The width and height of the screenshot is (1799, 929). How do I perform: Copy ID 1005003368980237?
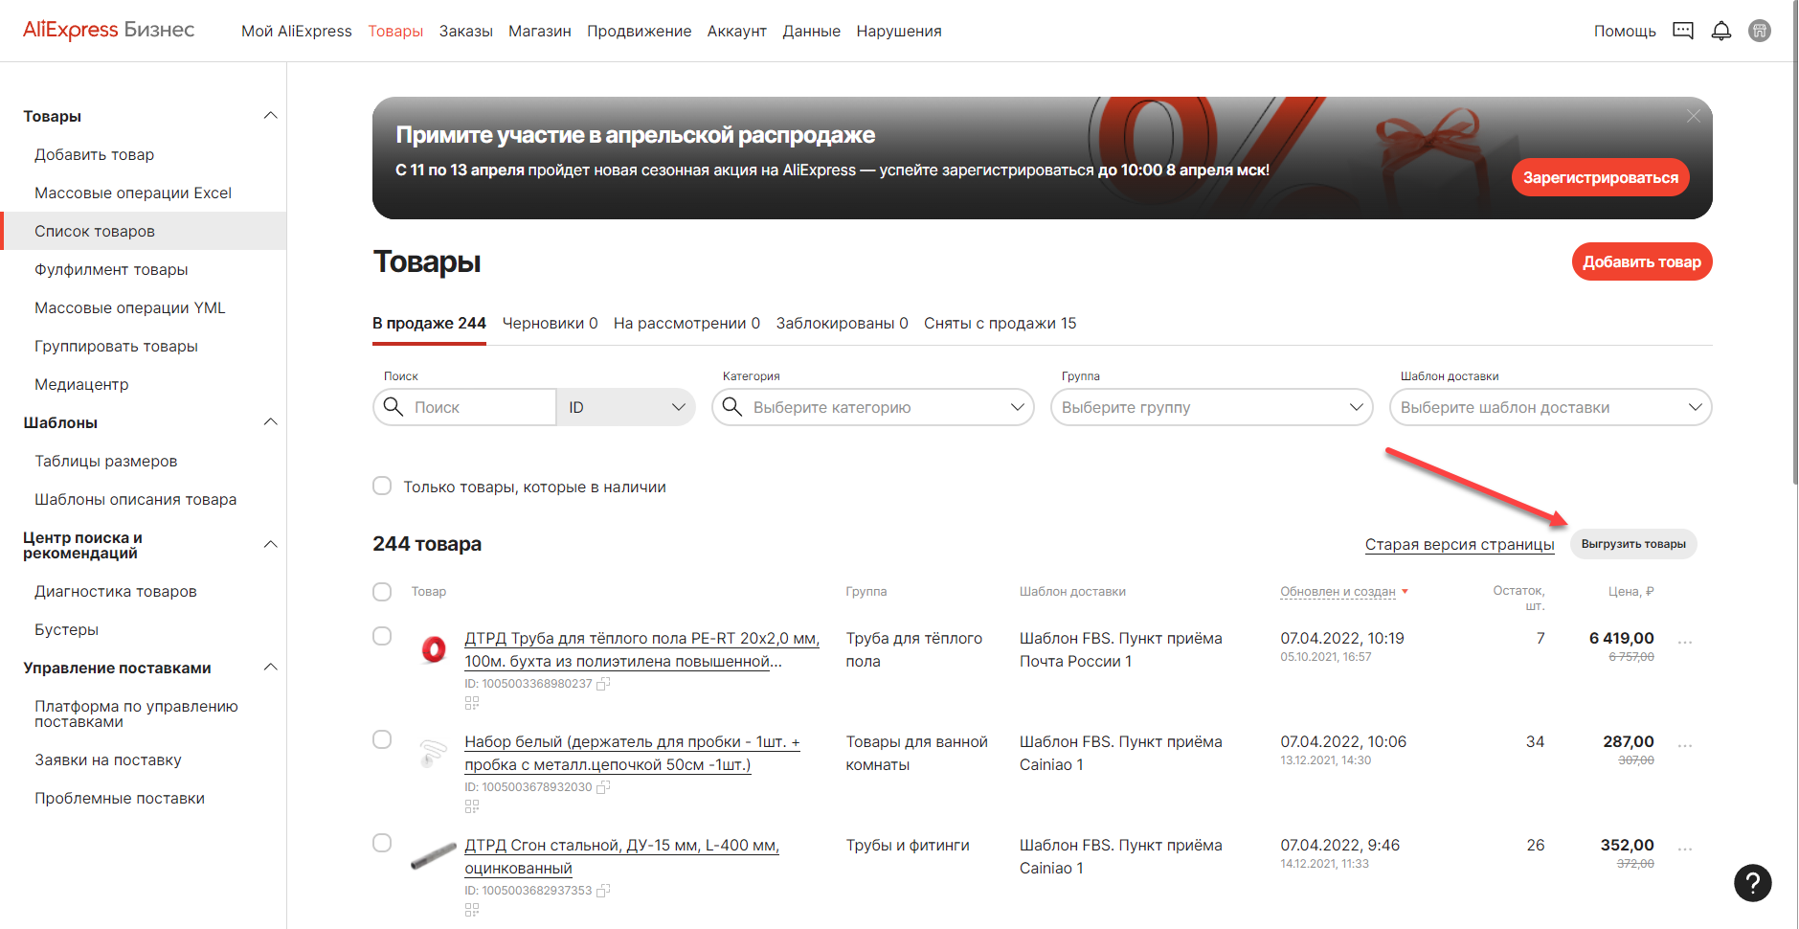tap(603, 684)
